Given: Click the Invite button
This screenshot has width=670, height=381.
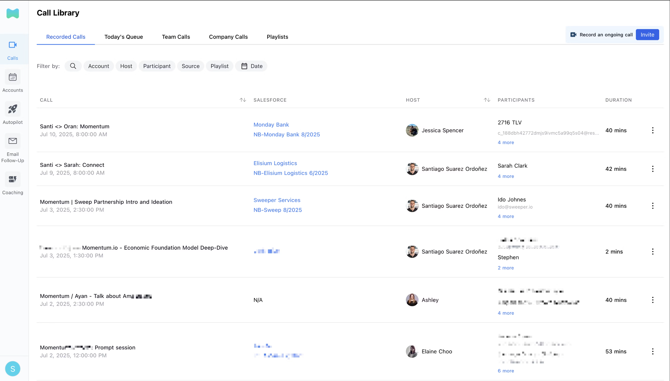Looking at the screenshot, I should [647, 35].
